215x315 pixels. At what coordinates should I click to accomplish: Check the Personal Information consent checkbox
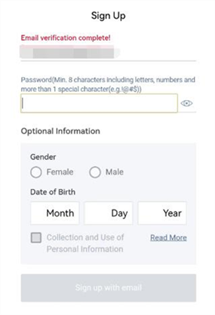click(36, 238)
